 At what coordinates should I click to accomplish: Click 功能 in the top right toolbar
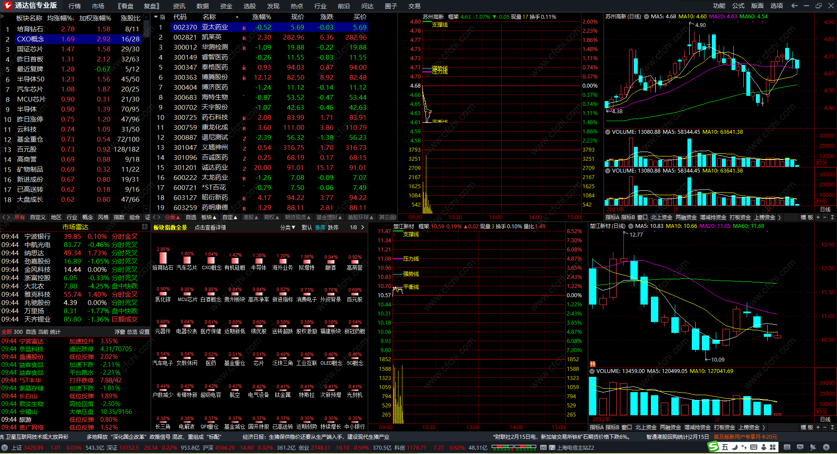(x=719, y=6)
